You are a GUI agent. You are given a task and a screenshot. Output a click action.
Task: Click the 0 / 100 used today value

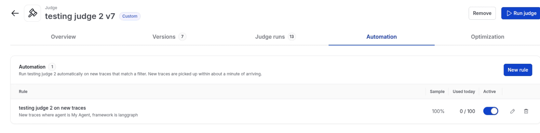(x=467, y=111)
